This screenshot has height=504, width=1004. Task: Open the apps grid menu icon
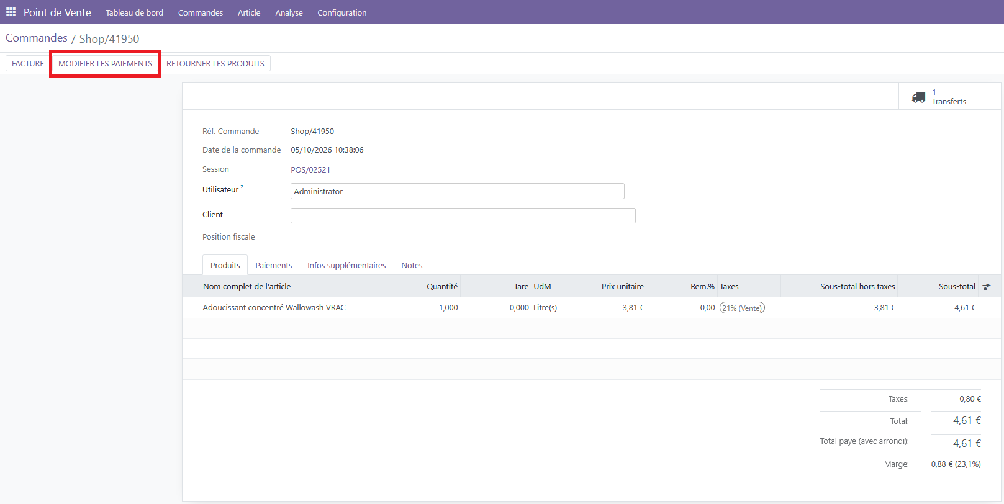[11, 12]
